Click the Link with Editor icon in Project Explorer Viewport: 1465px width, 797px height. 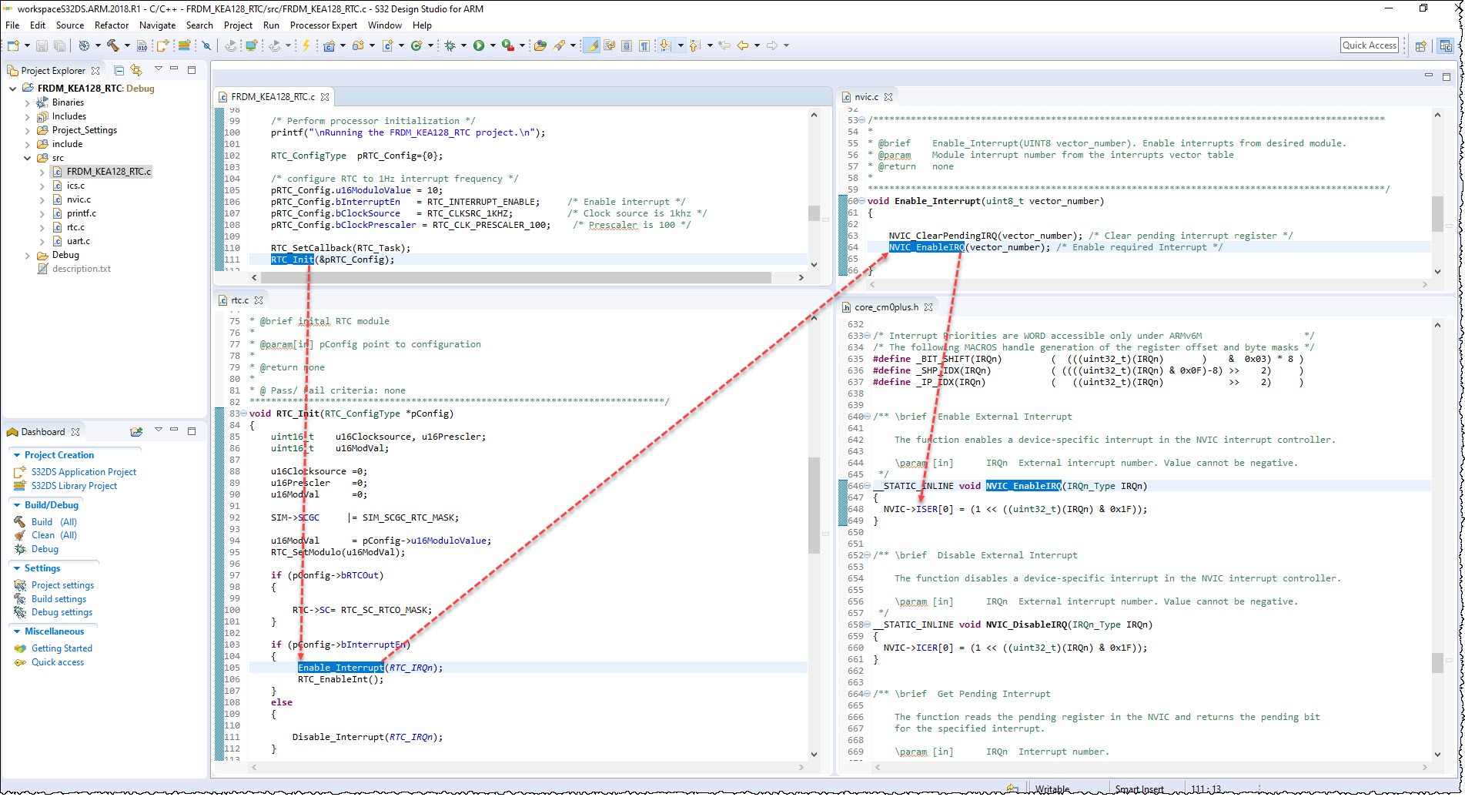tap(137, 70)
